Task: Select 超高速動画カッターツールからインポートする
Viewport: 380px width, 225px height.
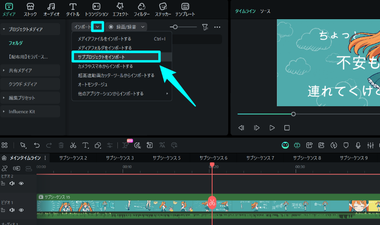Action: (122, 75)
